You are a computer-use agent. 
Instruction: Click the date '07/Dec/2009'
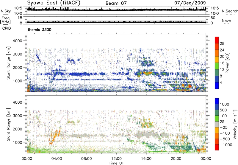tap(190, 3)
